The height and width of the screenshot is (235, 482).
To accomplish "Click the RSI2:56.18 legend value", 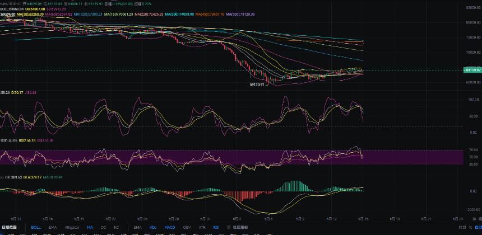I will (x=27, y=140).
